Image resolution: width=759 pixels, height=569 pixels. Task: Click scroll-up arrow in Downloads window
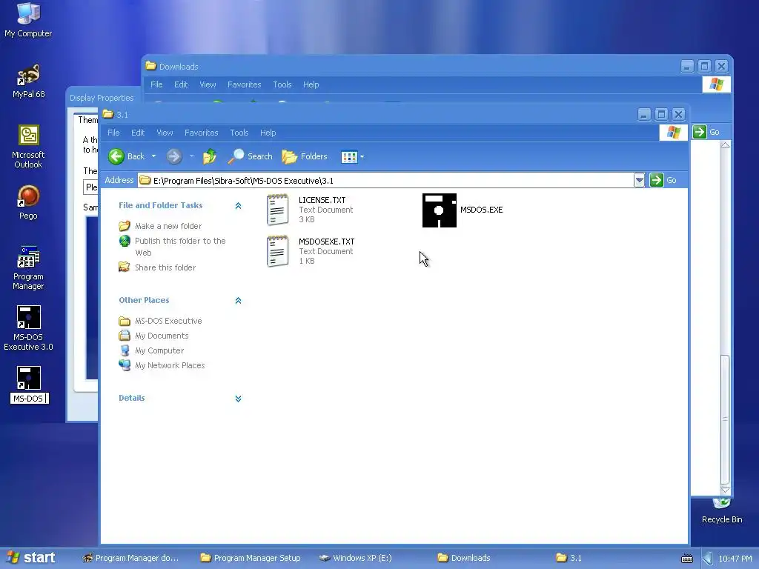(725, 145)
